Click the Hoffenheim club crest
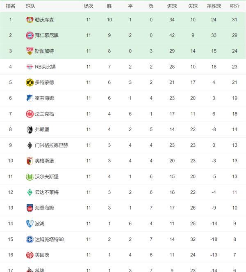Image resolution: width=246 pixels, height=272 pixels. point(30,98)
